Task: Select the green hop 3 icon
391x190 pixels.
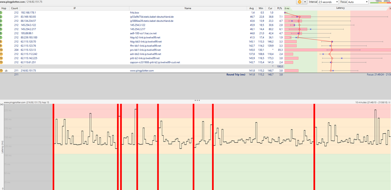Action: (x=1, y=21)
